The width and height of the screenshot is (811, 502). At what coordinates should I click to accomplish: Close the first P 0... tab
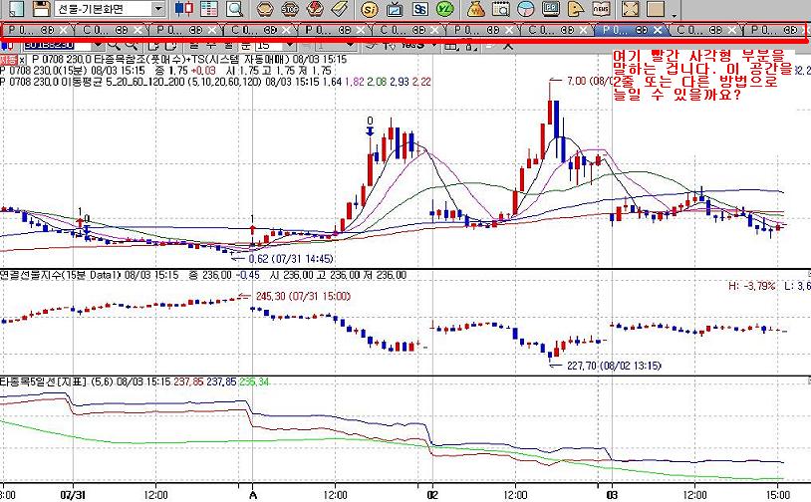click(x=63, y=30)
